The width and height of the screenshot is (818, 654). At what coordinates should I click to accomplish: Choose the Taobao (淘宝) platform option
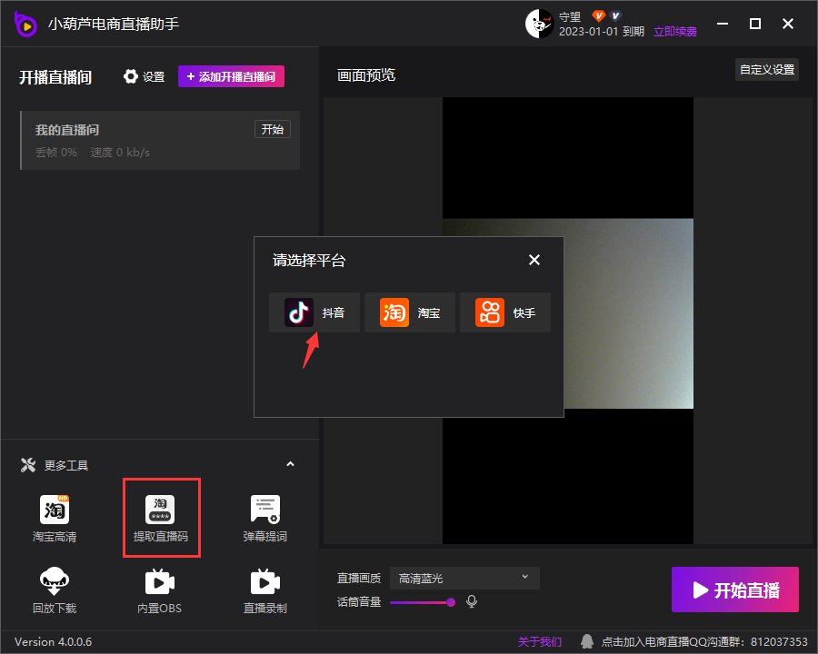410,312
